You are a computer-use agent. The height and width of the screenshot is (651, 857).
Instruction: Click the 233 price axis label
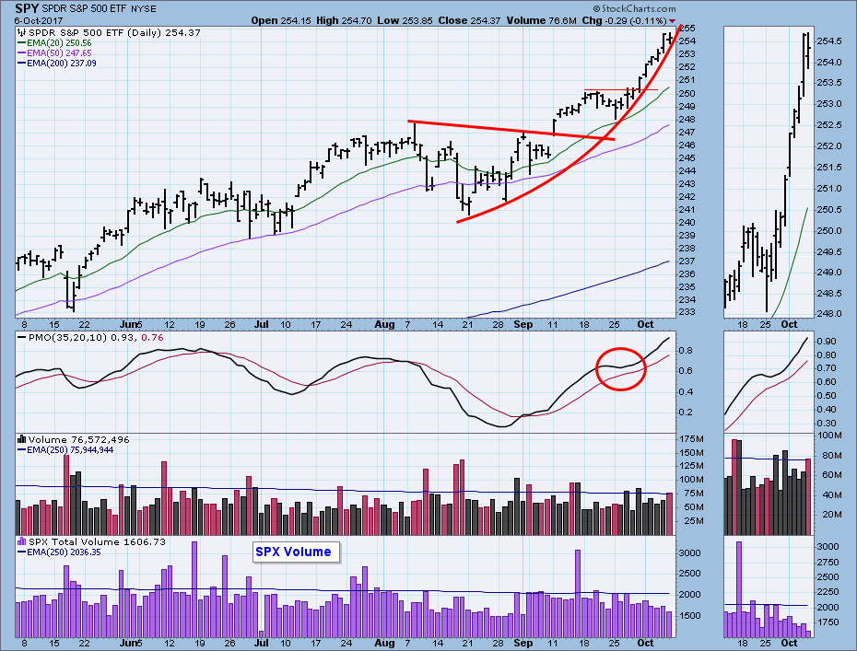[x=688, y=312]
